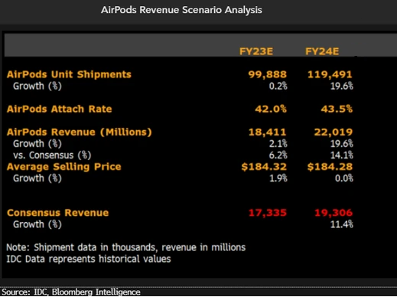Click the 119,491 shipments value
This screenshot has height=297, width=397.
click(x=330, y=74)
